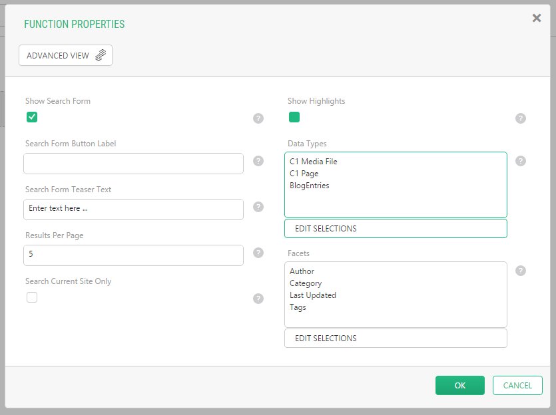The image size is (556, 415).
Task: Select Tags in the Facets list
Action: (x=298, y=307)
